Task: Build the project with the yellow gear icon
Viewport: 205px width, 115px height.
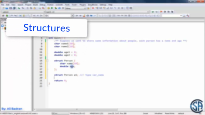Action: click(48, 8)
